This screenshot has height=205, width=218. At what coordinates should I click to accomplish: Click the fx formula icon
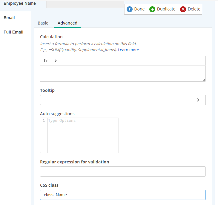coord(46,61)
